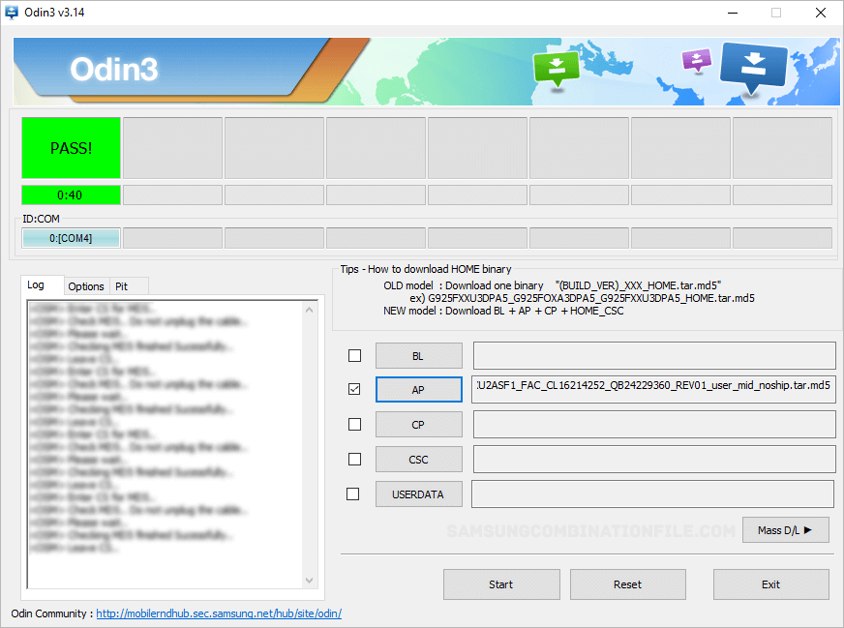Viewport: 844px width, 628px height.
Task: Click the CP file path field
Action: click(x=654, y=424)
